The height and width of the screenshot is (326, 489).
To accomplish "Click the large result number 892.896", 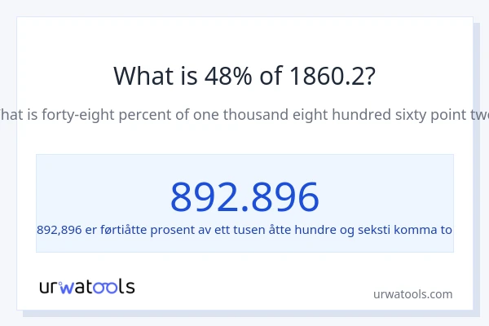I will point(244,196).
